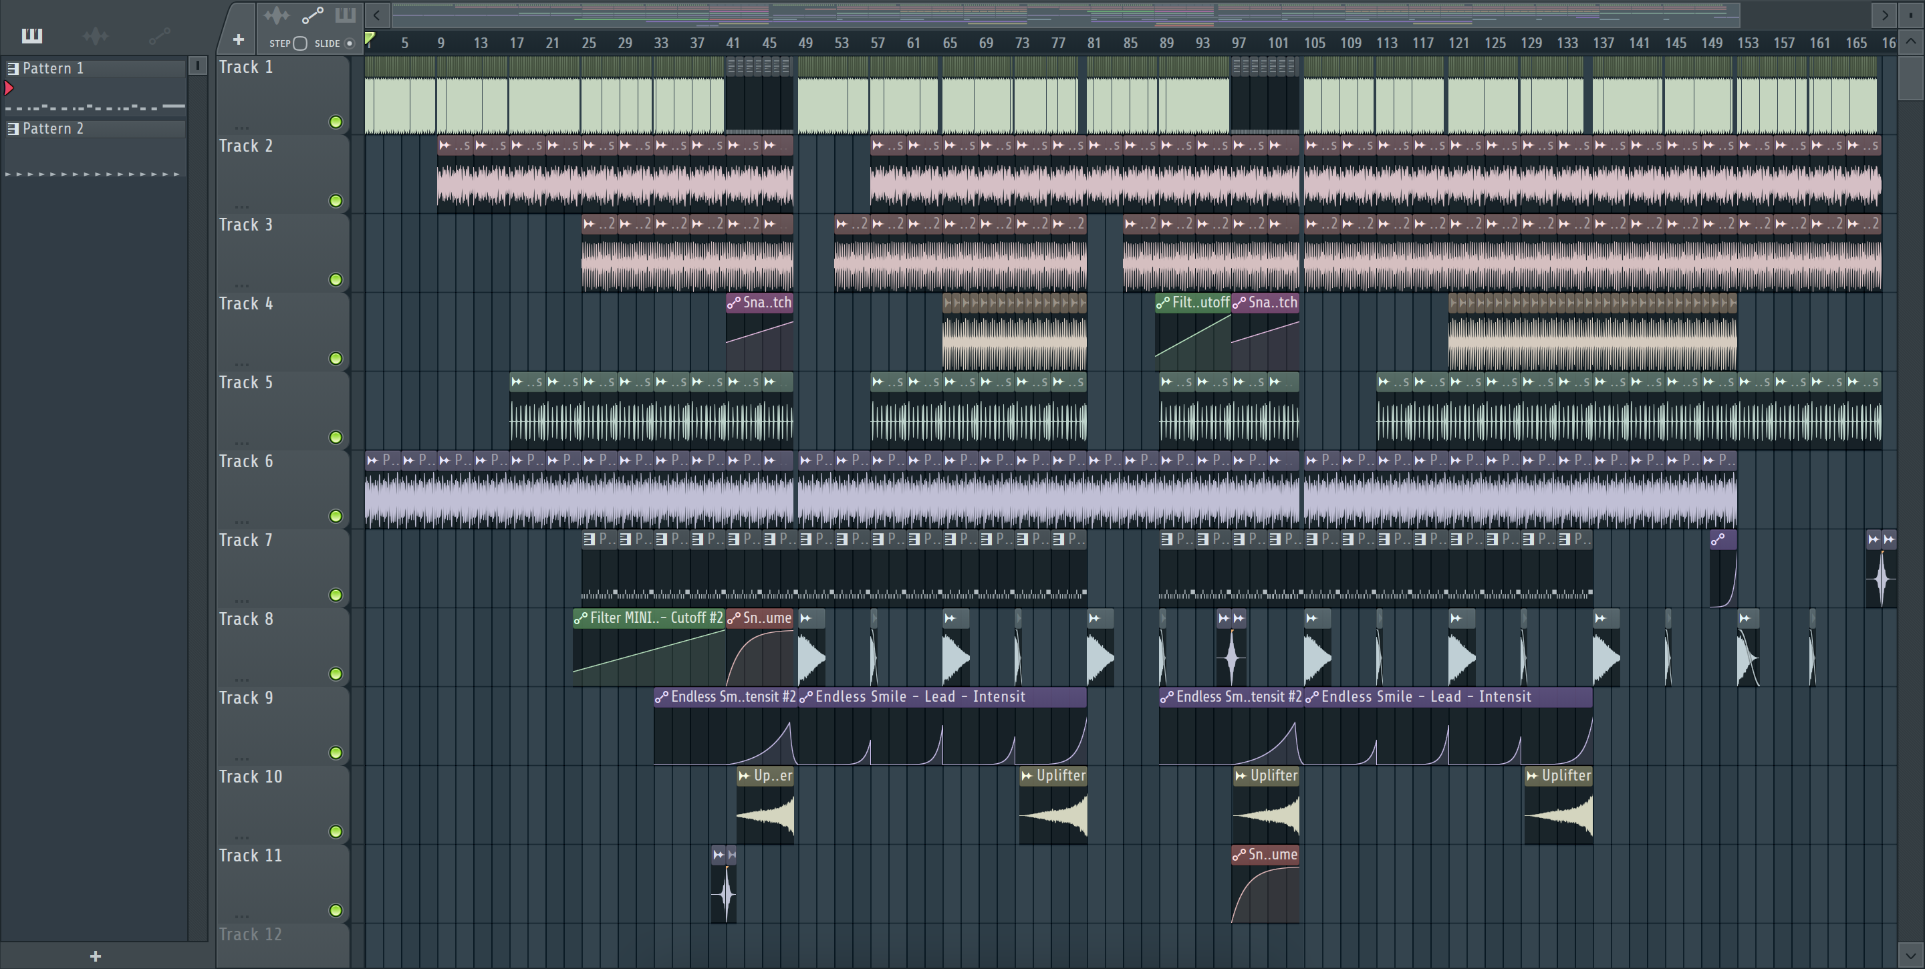Click the automation icon of Track 11 Sn..ume clip
The width and height of the screenshot is (1925, 969).
click(x=1239, y=855)
